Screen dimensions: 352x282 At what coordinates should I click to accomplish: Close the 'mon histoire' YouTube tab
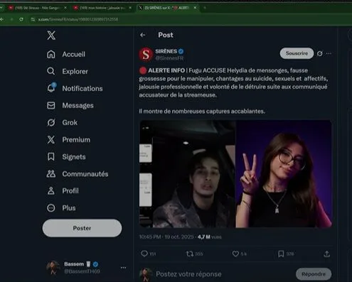(x=130, y=8)
